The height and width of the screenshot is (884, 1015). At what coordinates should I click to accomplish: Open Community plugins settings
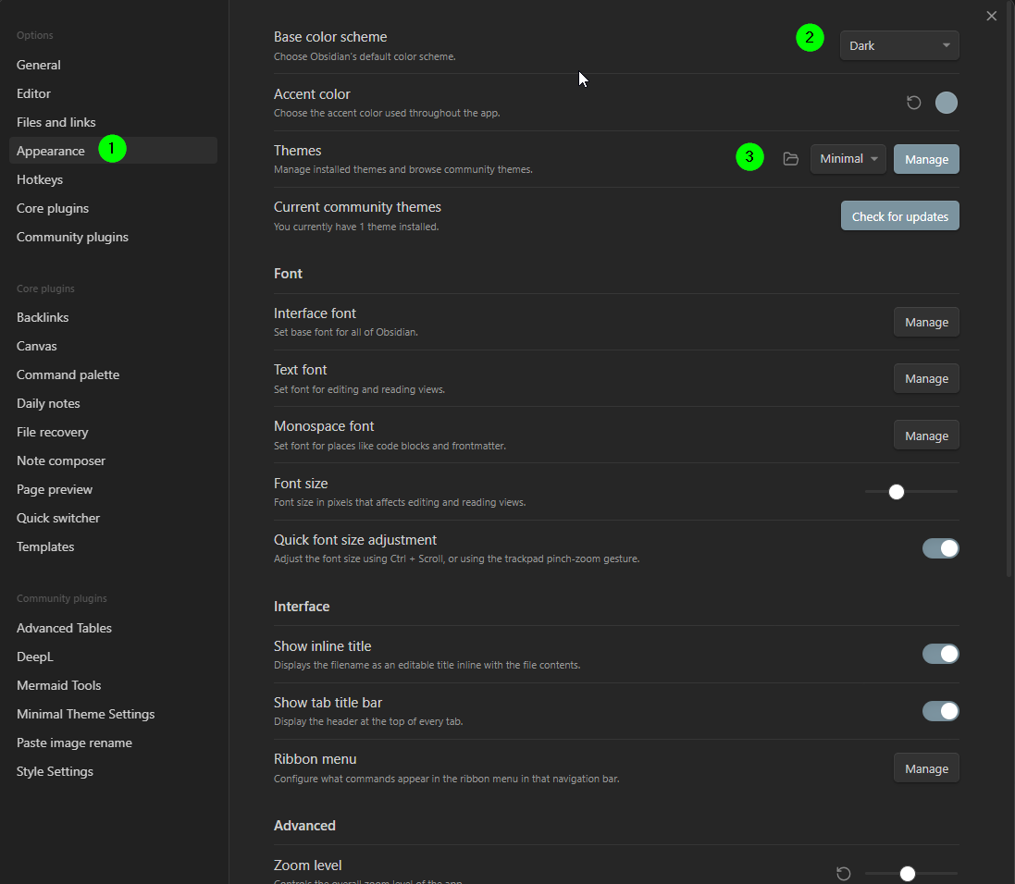click(113, 237)
